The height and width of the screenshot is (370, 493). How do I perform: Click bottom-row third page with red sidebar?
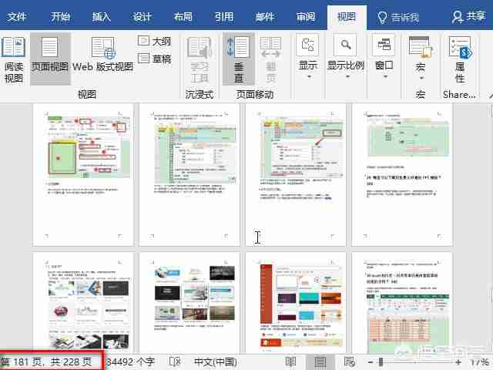[x=296, y=303]
